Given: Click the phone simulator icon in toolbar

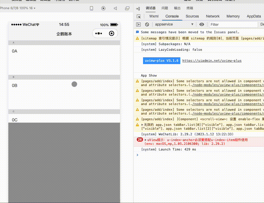Looking at the screenshot, I should click(91, 8).
